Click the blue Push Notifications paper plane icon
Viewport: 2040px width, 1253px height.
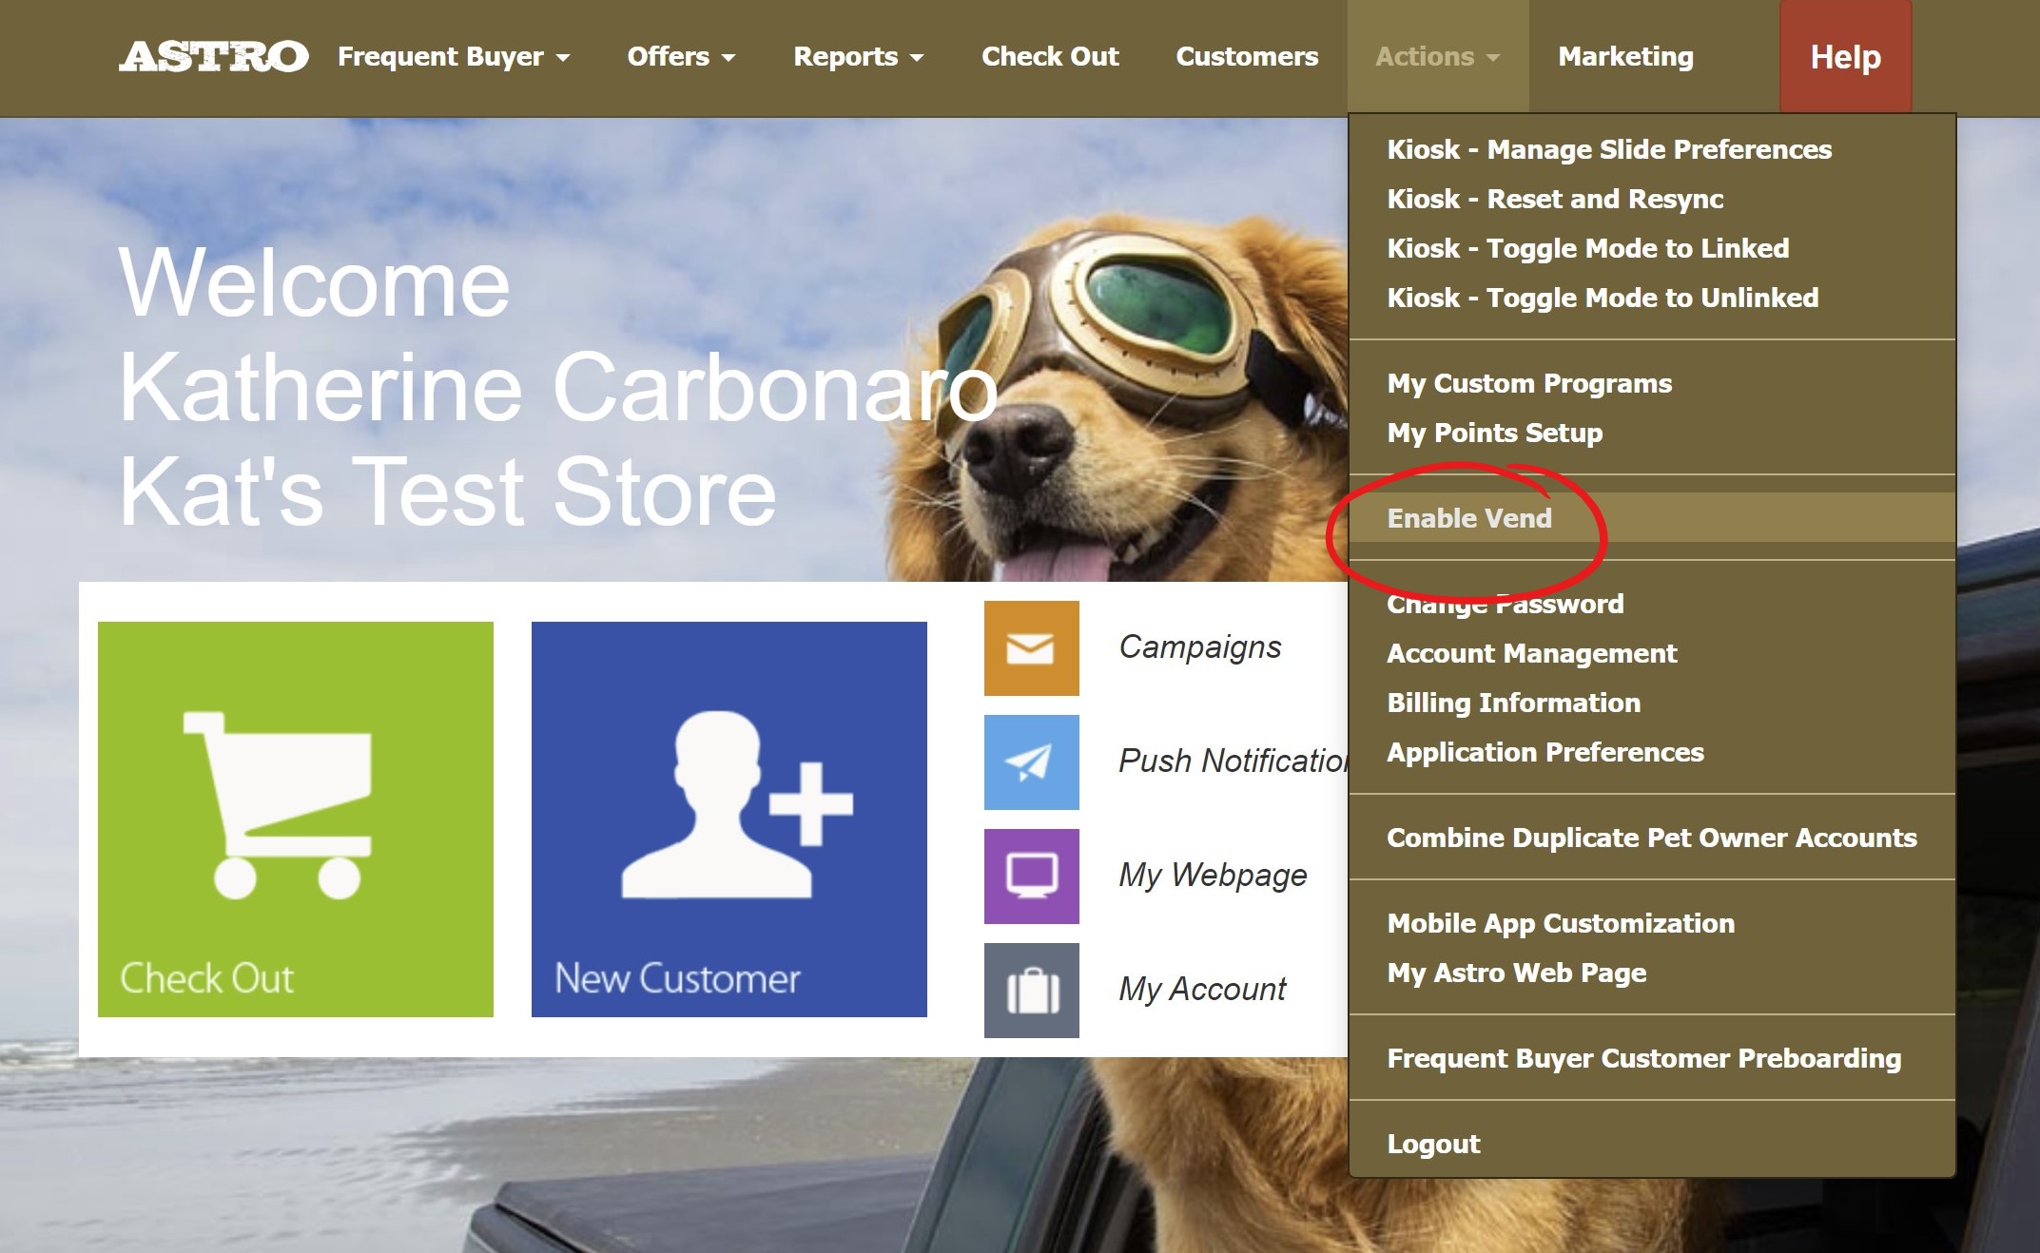[x=1031, y=762]
